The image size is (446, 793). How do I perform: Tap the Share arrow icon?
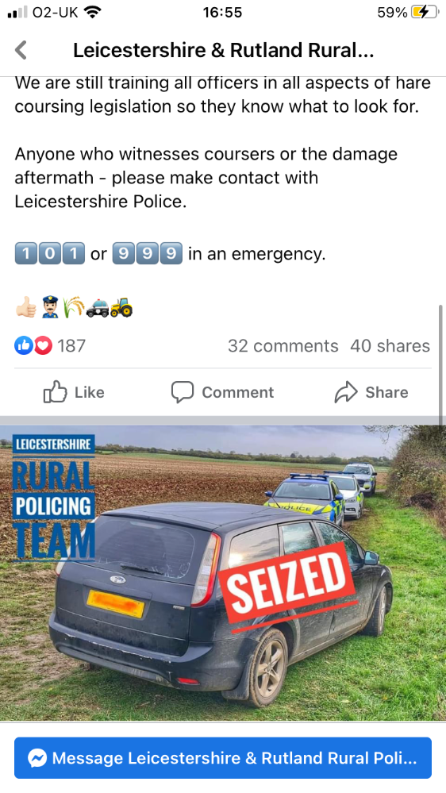pyautogui.click(x=346, y=392)
